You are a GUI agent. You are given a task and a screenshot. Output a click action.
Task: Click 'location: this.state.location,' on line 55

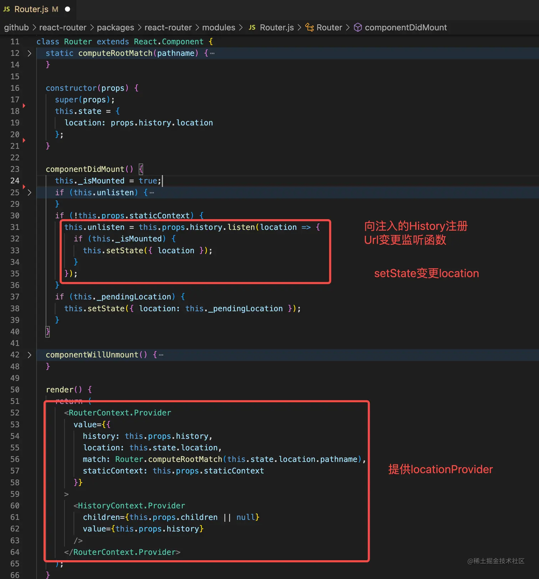152,448
